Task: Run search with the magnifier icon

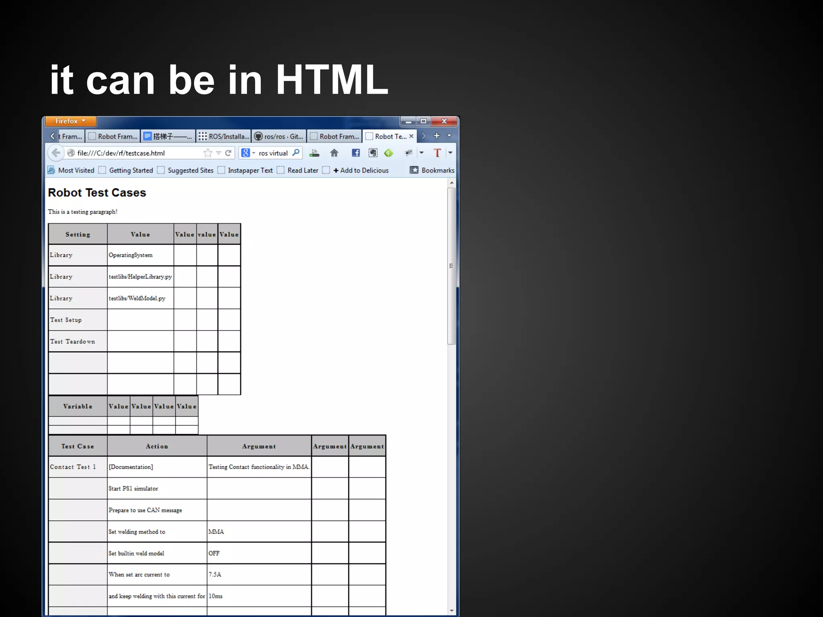Action: tap(296, 153)
